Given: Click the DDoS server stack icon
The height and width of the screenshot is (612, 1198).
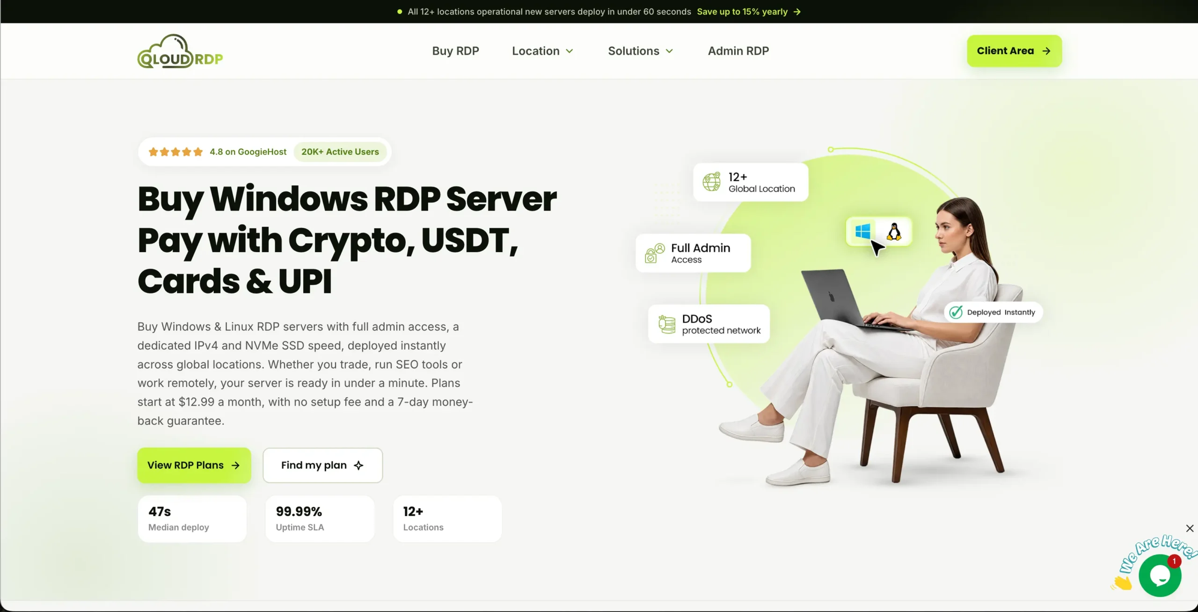Looking at the screenshot, I should (x=667, y=324).
